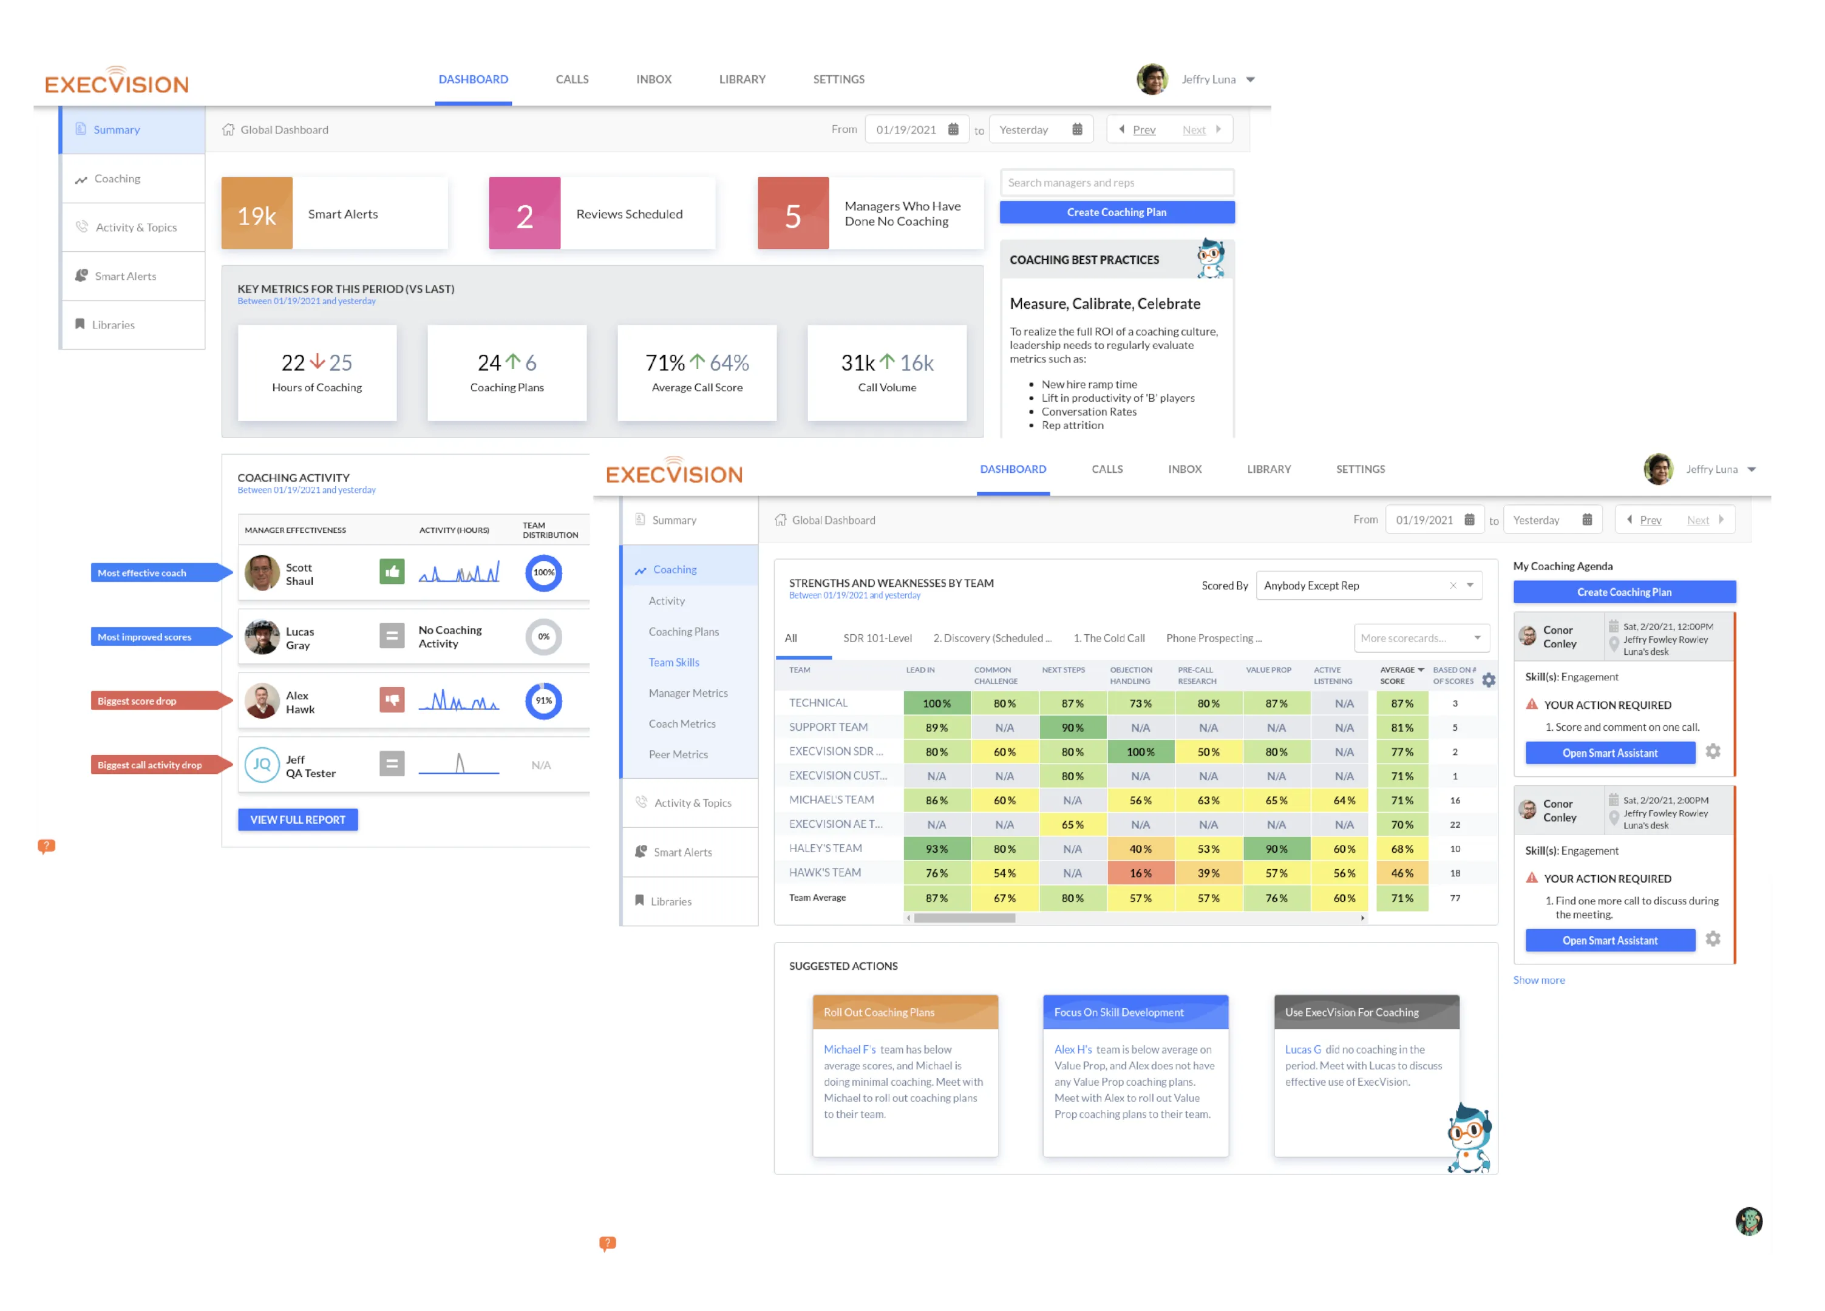1825x1311 pixels.
Task: Click the Smart Alerts icon in the Summary sidebar
Action: 81,276
